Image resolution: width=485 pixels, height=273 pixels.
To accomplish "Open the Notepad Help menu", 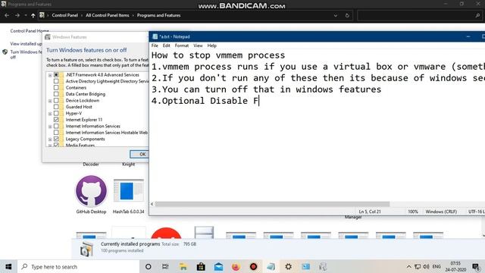I will (212, 45).
